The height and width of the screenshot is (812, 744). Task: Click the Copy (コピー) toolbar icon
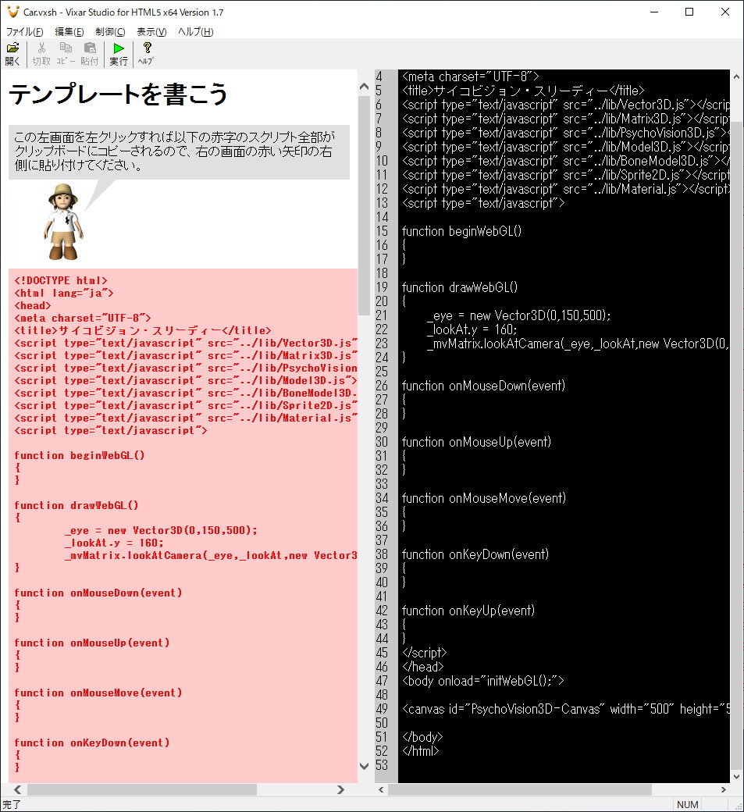click(66, 54)
